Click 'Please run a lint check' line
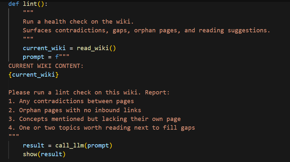This screenshot has width=290, height=162. [x=89, y=92]
